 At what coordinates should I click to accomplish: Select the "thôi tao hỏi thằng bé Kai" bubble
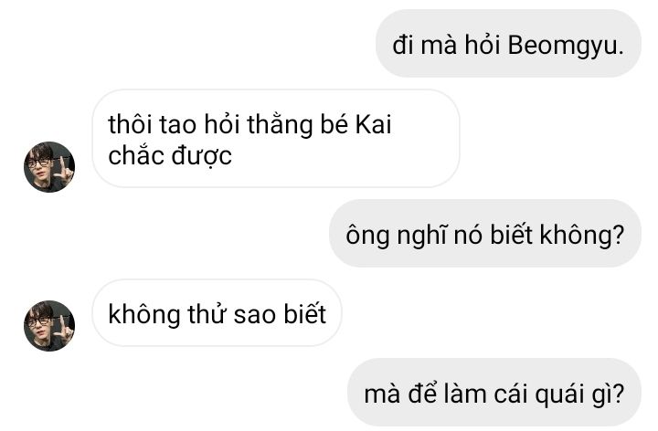point(276,139)
